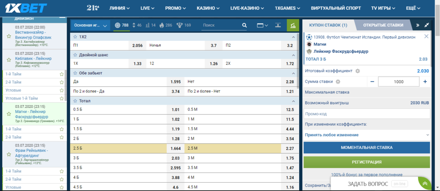Click the stake amount field showing 1000
Screen dimensions: 440x191
tap(399, 81)
